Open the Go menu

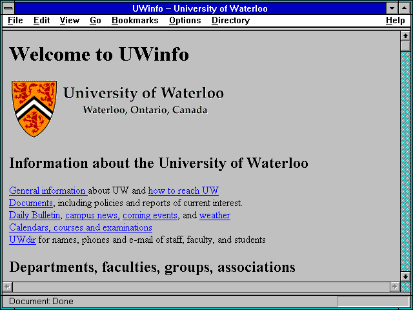pyautogui.click(x=96, y=21)
